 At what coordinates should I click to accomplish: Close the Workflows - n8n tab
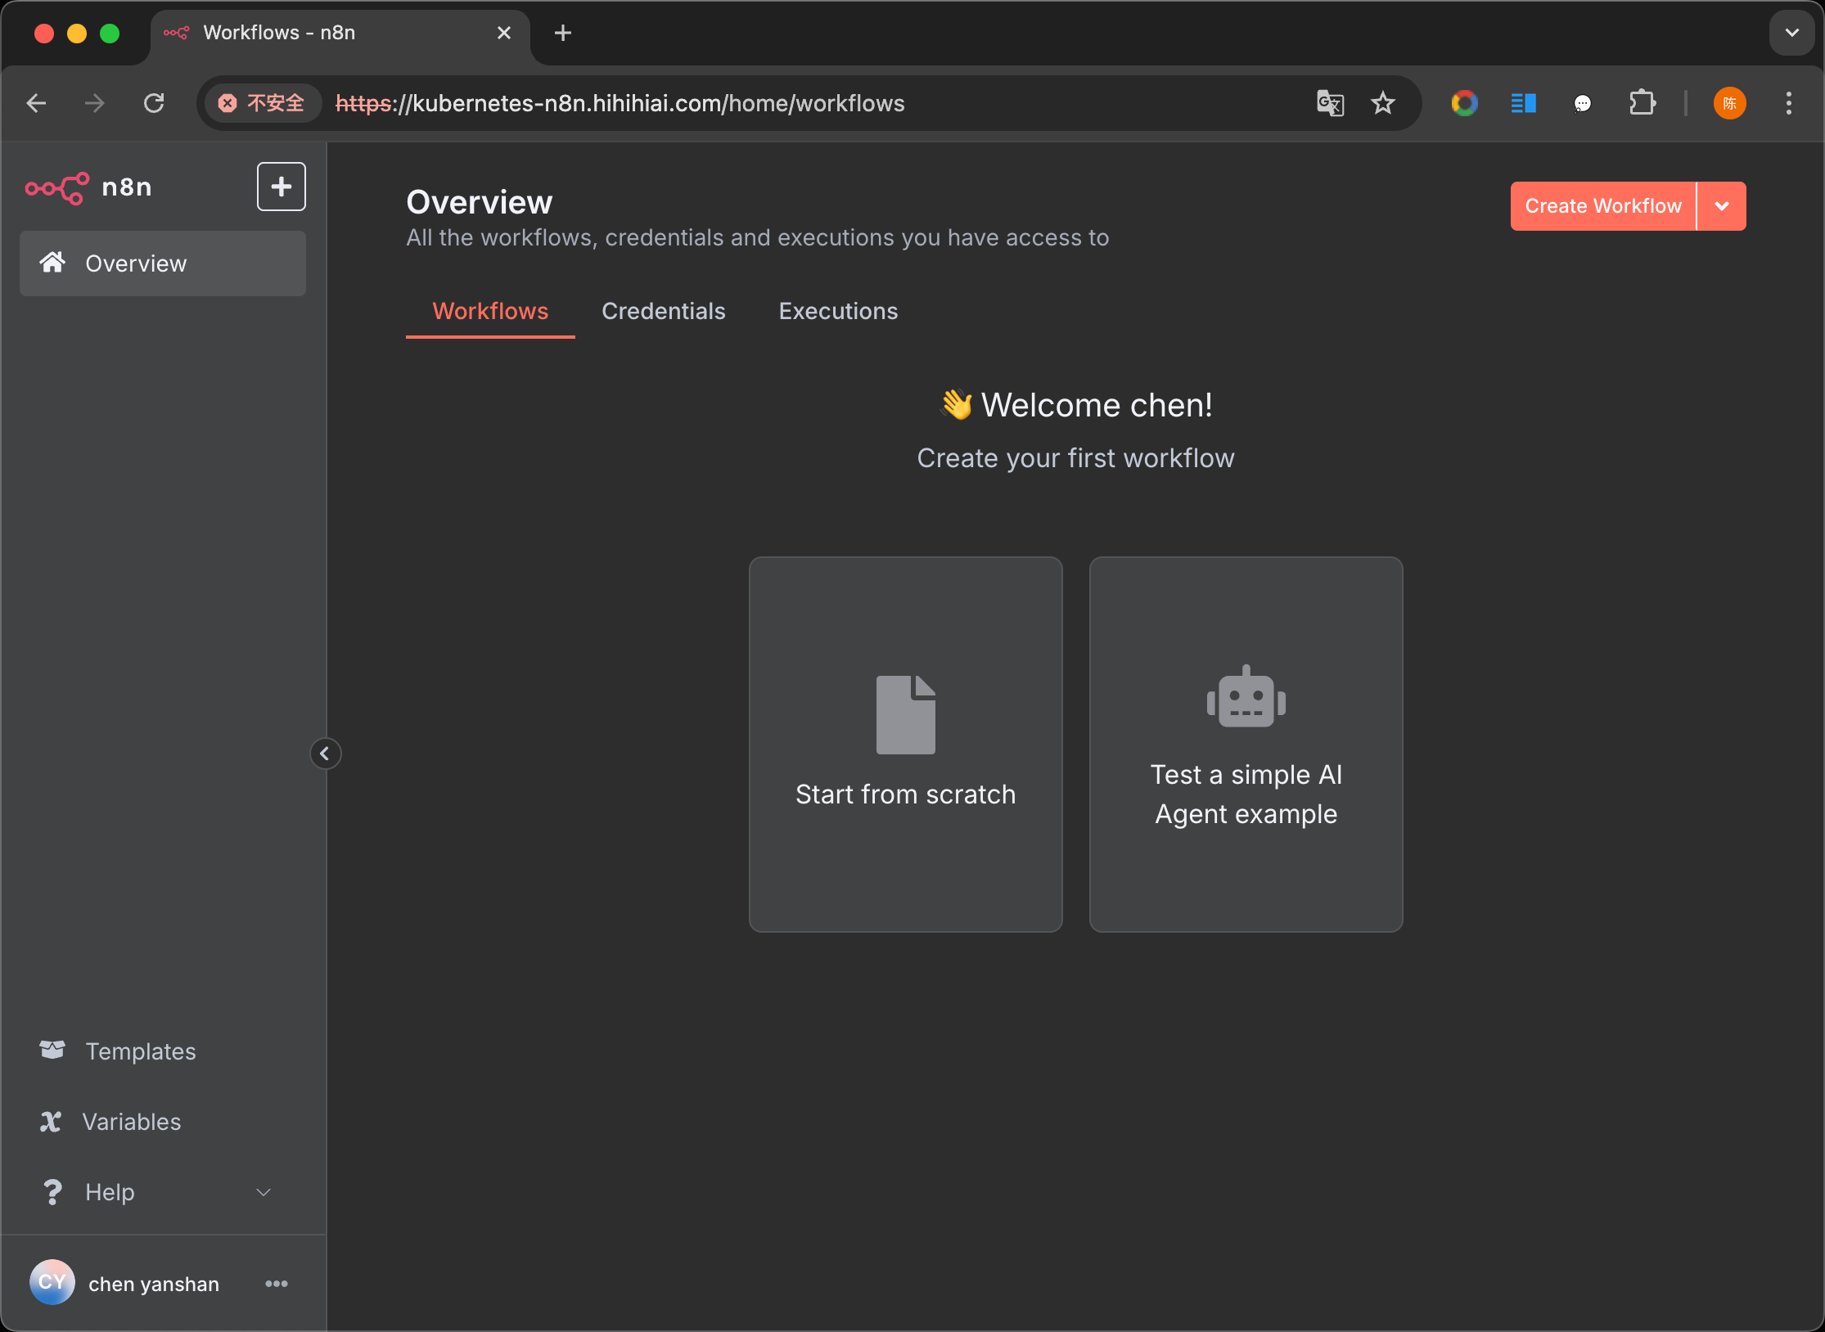504,33
